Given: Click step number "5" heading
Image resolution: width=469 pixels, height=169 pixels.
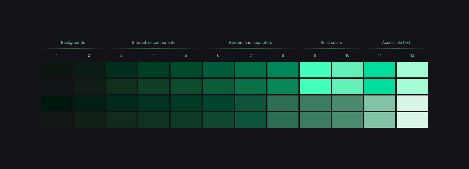Looking at the screenshot, I should click(x=186, y=55).
